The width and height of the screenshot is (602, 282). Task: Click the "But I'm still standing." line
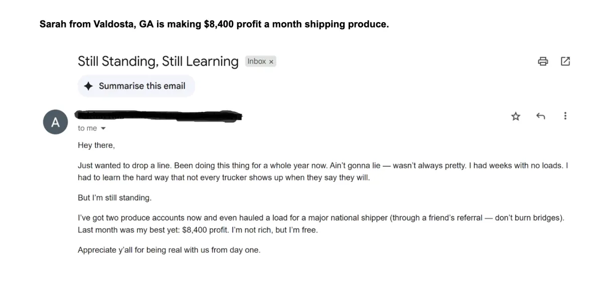[114, 198]
